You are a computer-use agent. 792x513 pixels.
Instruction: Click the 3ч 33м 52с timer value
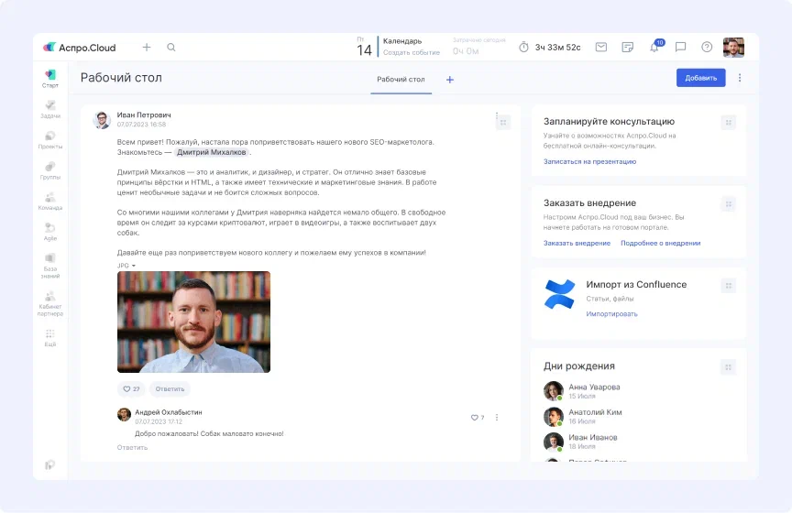pos(557,48)
